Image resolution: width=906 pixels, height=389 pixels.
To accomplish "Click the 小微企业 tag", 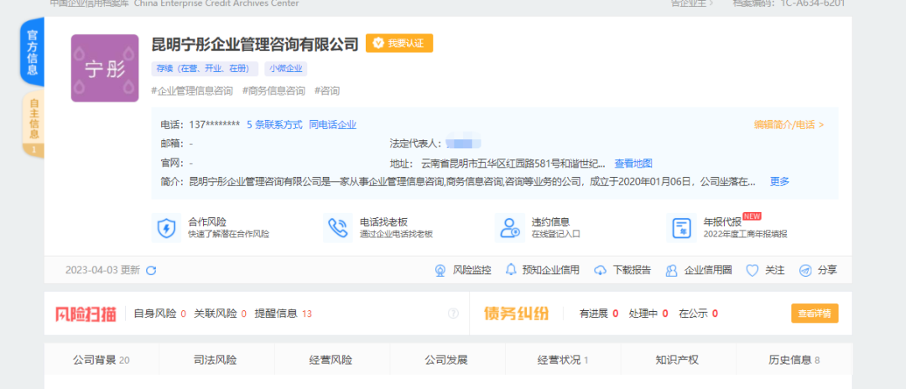I will pyautogui.click(x=286, y=69).
